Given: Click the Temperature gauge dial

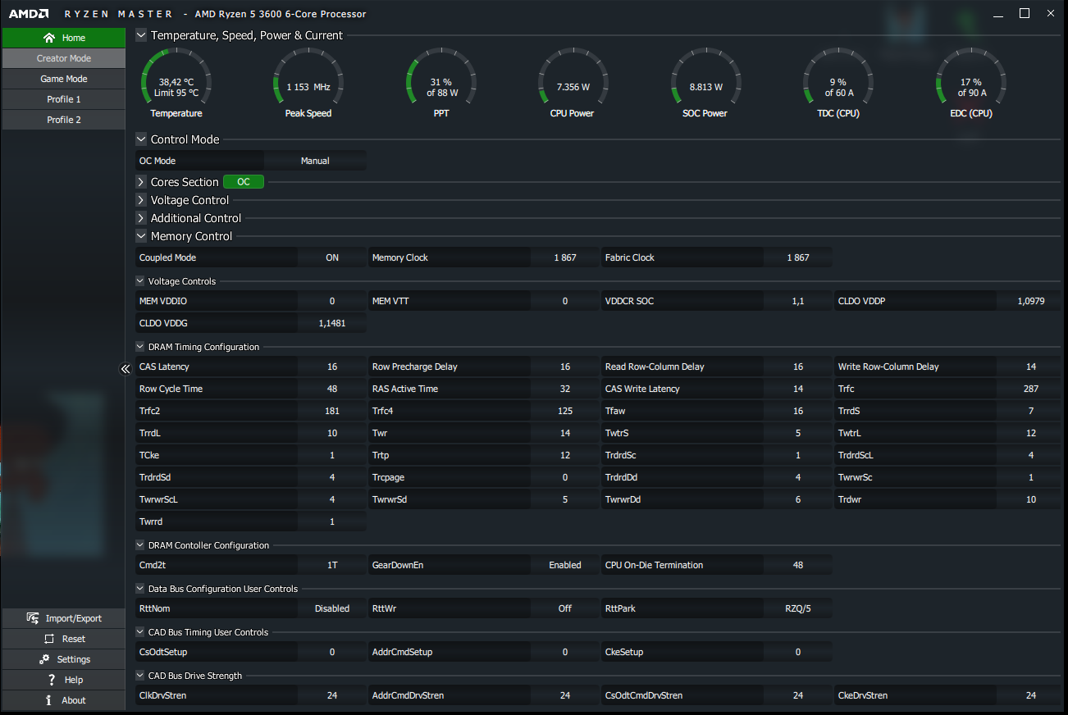Looking at the screenshot, I should point(176,81).
